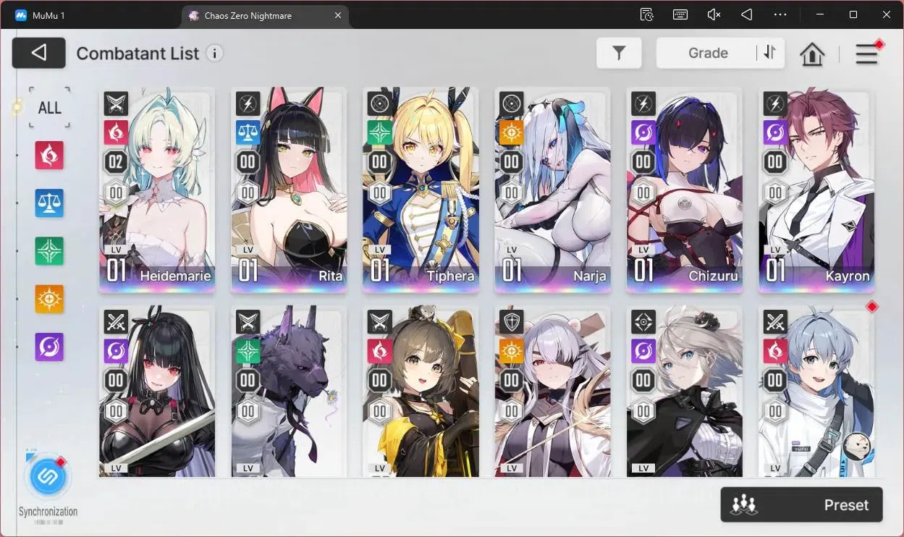Select the eyepatch silver-haired combatant card
Screen dimensions: 904x537
tap(552, 391)
